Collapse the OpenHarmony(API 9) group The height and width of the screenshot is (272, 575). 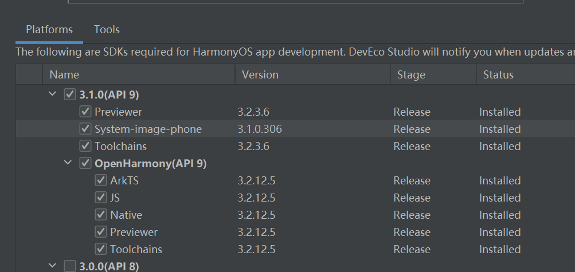[68, 163]
